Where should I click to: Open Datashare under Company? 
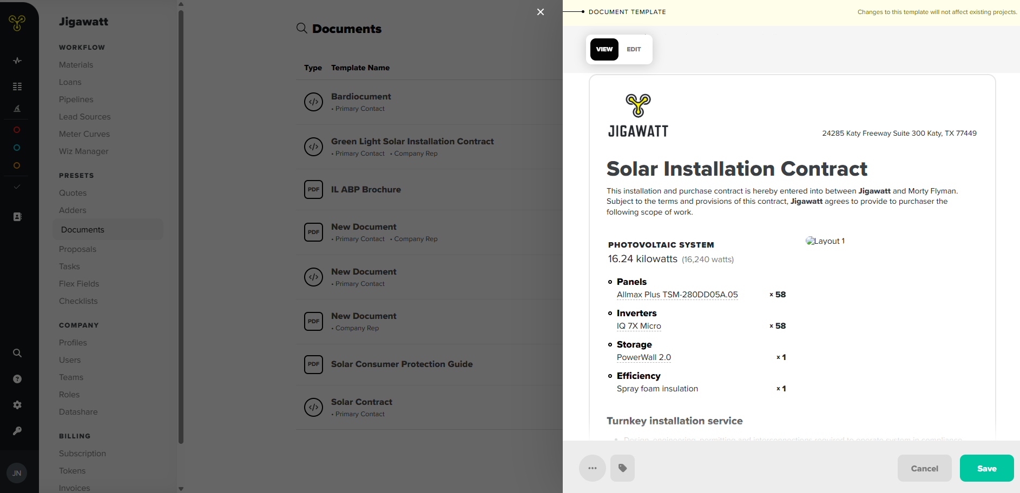point(78,412)
